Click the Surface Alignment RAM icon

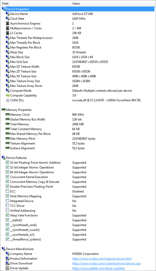(x=7, y=148)
